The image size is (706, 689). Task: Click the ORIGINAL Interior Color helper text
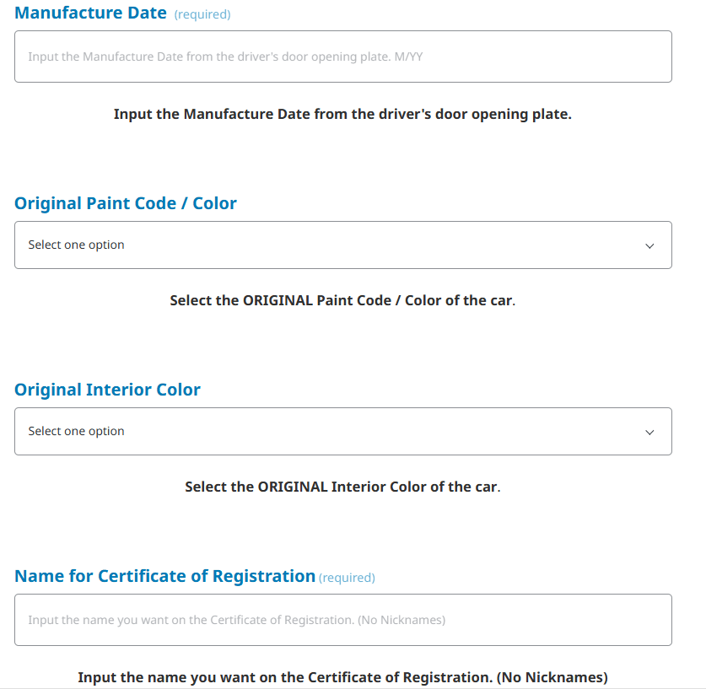point(342,487)
